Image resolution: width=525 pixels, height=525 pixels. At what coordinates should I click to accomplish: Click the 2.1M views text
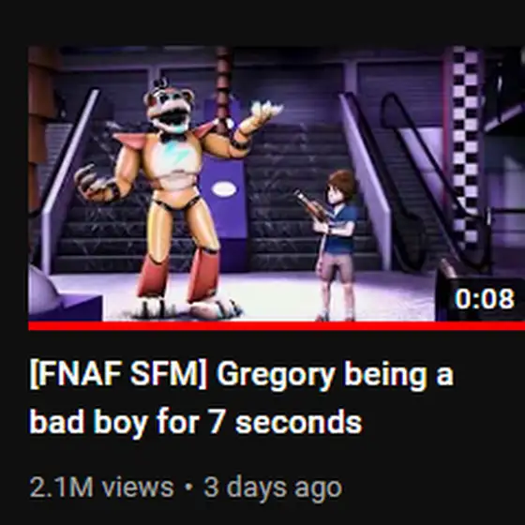(101, 487)
